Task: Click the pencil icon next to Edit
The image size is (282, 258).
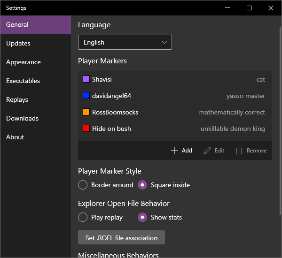Action: 207,151
